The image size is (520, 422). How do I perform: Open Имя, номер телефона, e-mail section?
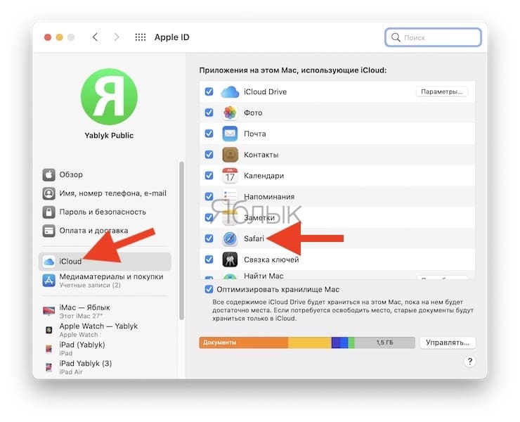pos(105,193)
